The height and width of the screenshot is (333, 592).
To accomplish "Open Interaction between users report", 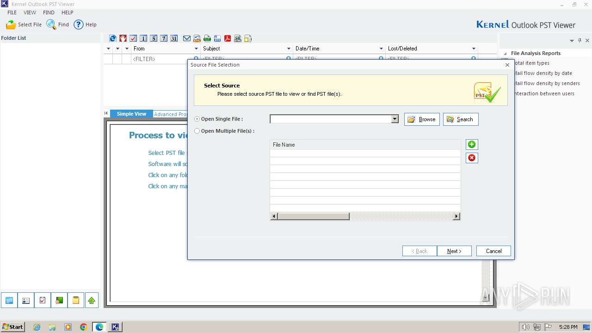I will pyautogui.click(x=544, y=93).
